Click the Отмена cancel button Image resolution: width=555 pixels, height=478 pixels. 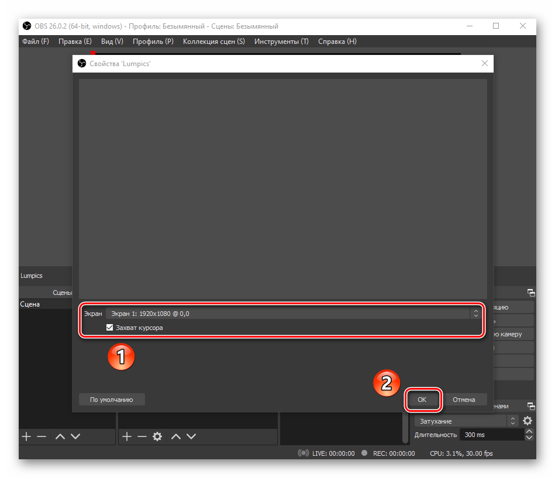click(463, 400)
